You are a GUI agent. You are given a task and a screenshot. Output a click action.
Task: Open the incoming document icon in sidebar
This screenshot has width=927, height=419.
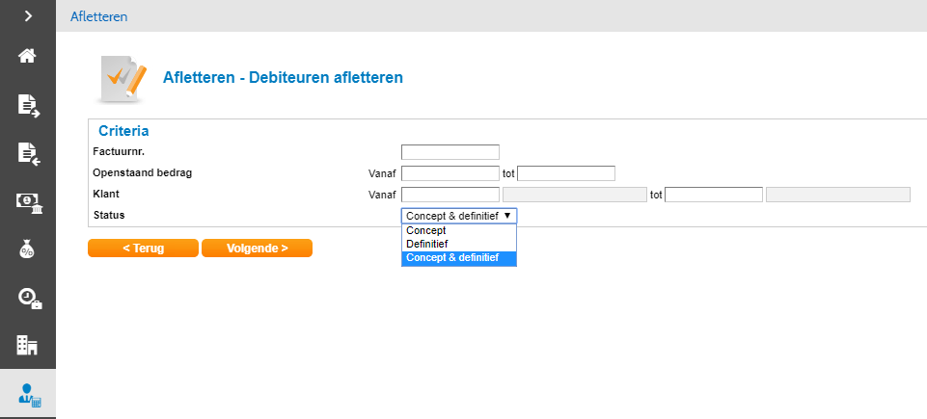coord(28,152)
